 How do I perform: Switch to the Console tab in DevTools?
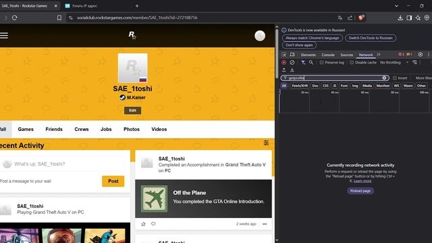(328, 55)
